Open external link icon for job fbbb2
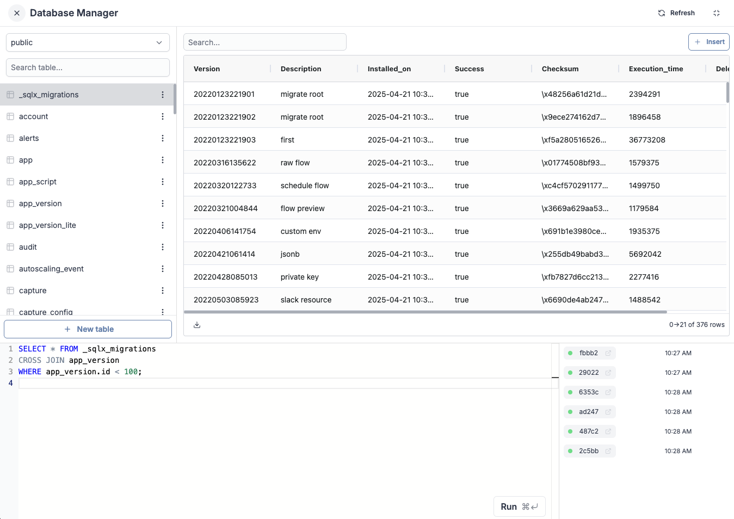Image resolution: width=734 pixels, height=519 pixels. [x=608, y=353]
